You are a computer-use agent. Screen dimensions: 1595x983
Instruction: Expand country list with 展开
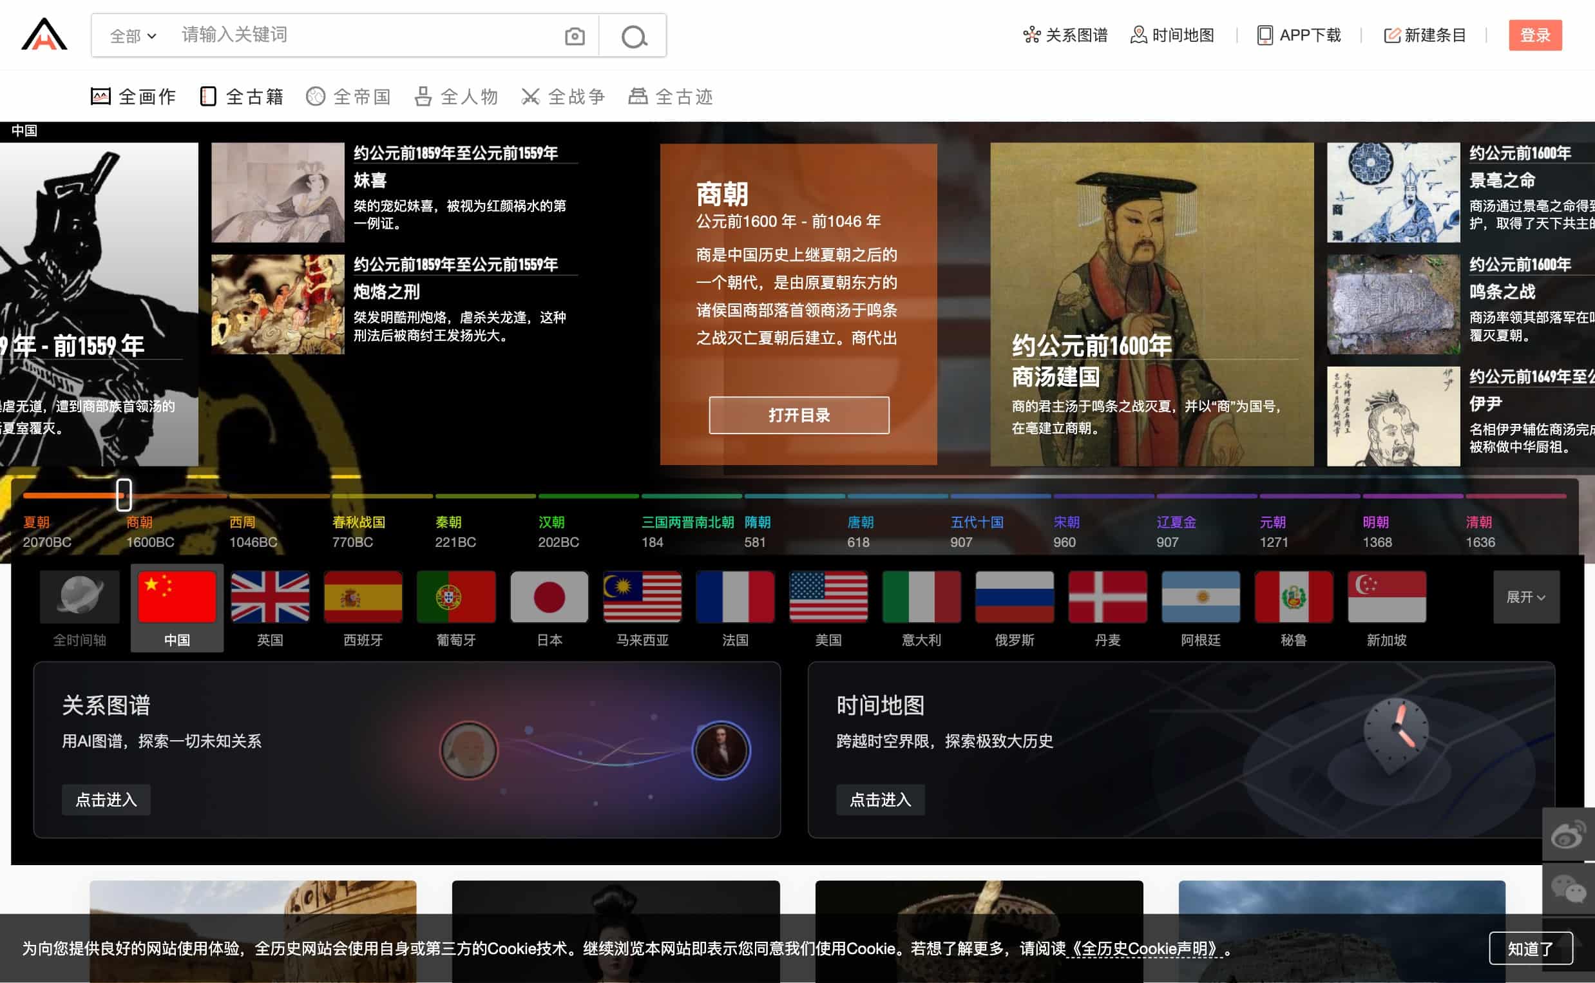pos(1525,596)
